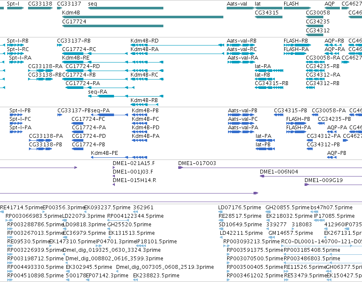362x282 pixels.
Task: Select transcript FLASH-RB label
Action: point(296,40)
